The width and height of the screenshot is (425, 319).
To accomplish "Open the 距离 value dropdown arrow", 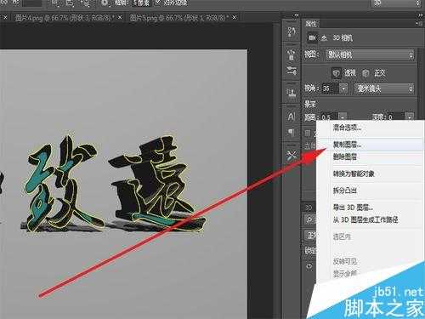I will (x=343, y=117).
